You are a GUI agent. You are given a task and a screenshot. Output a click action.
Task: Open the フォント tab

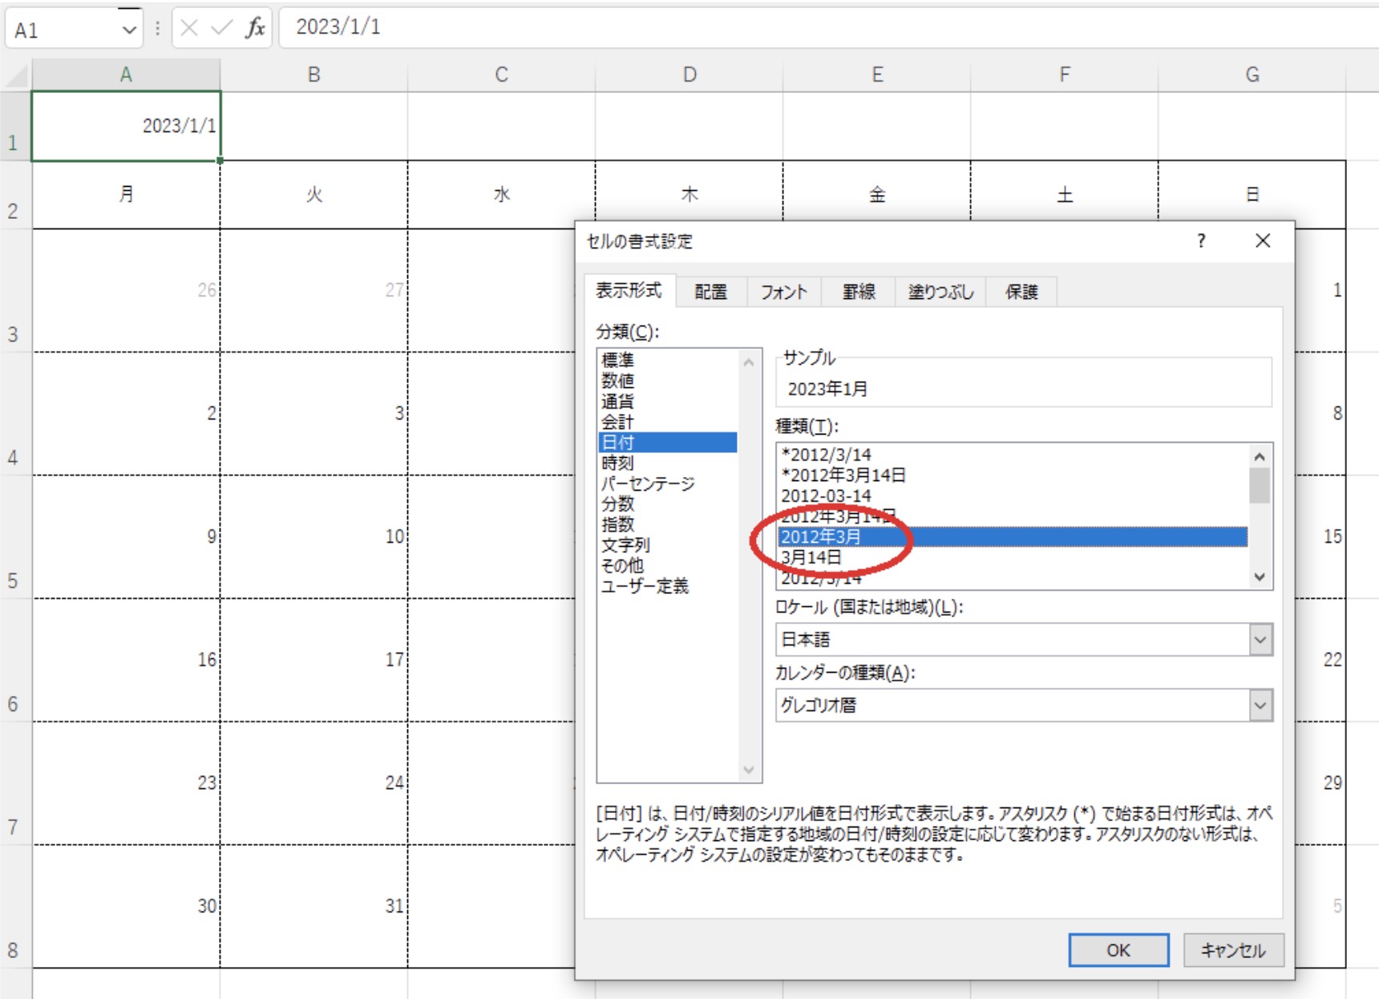[783, 292]
